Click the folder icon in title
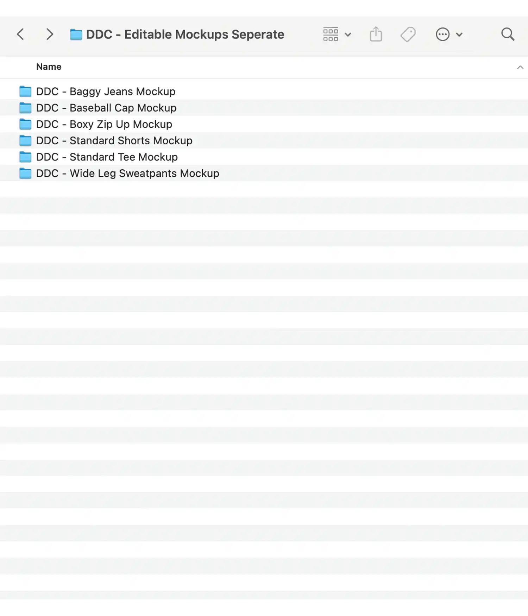This screenshot has width=528, height=616. click(x=76, y=34)
